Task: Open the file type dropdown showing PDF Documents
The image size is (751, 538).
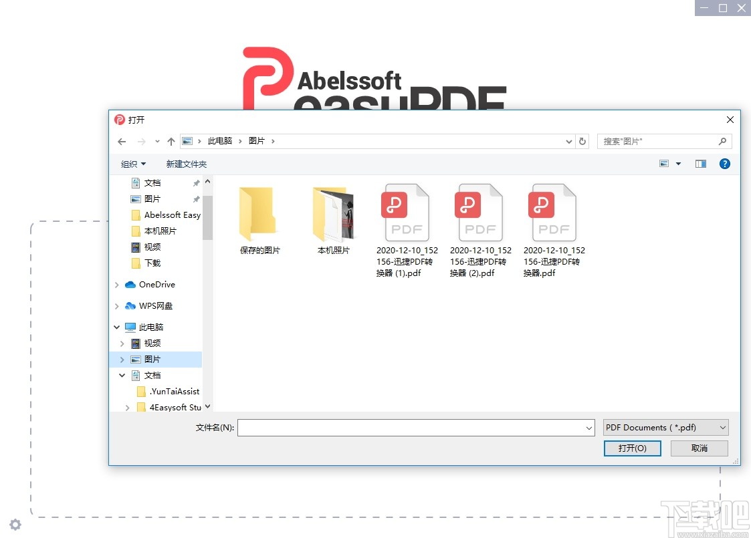Action: click(665, 427)
